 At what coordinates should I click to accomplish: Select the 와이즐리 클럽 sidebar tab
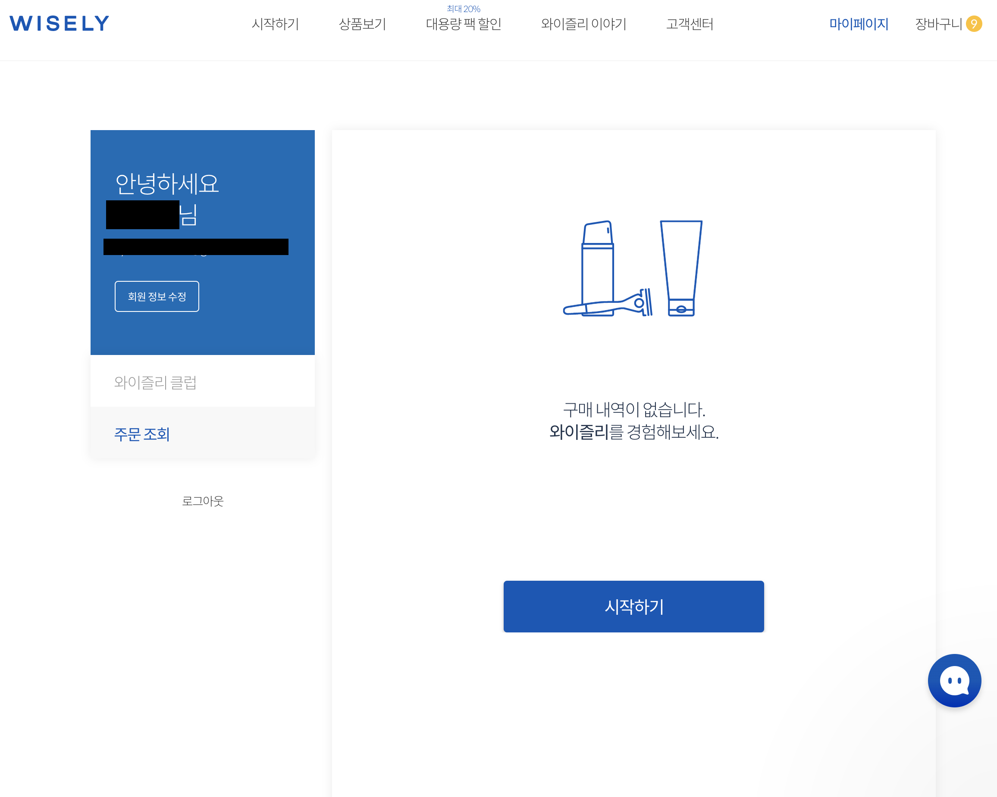tap(202, 382)
